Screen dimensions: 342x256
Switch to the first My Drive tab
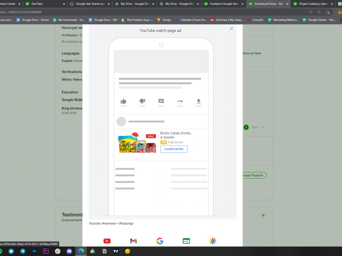tap(135, 4)
